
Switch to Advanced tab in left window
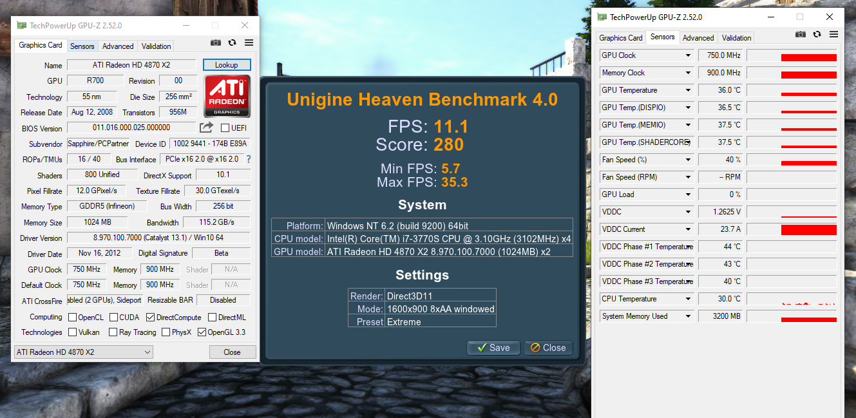[x=118, y=46]
